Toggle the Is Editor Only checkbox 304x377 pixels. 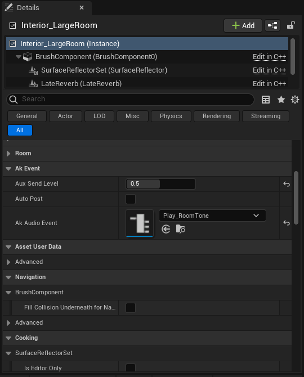[x=131, y=367]
